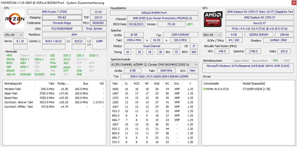Click the AMD Ryzen 7 2700X name field
The width and height of the screenshot is (297, 147).
(55, 12)
